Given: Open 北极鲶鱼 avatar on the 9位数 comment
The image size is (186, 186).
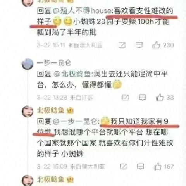Looking at the screenshot, I should pyautogui.click(x=28, y=111).
